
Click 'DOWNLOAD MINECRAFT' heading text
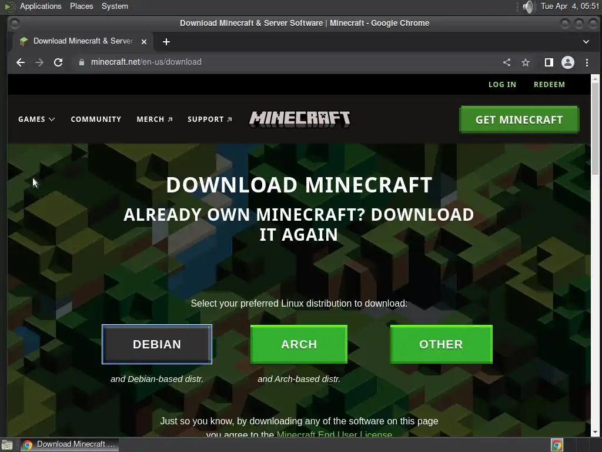pyautogui.click(x=299, y=185)
